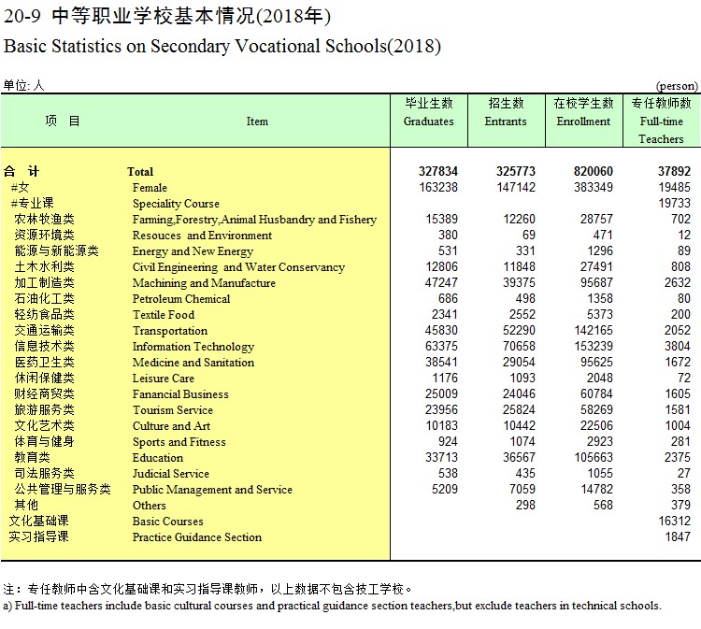Image resolution: width=701 pixels, height=629 pixels.
Task: Click 'Public Management and Service' row label
Action: 212,490
